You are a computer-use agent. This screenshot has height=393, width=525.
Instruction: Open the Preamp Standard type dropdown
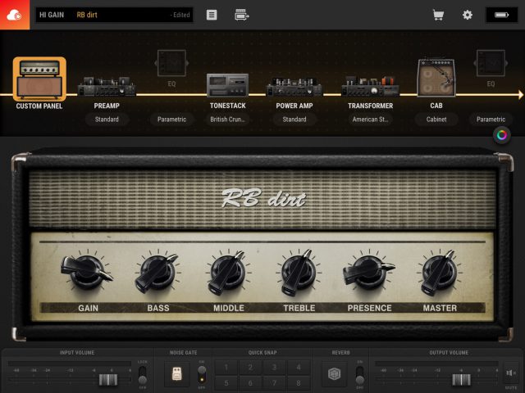[107, 120]
